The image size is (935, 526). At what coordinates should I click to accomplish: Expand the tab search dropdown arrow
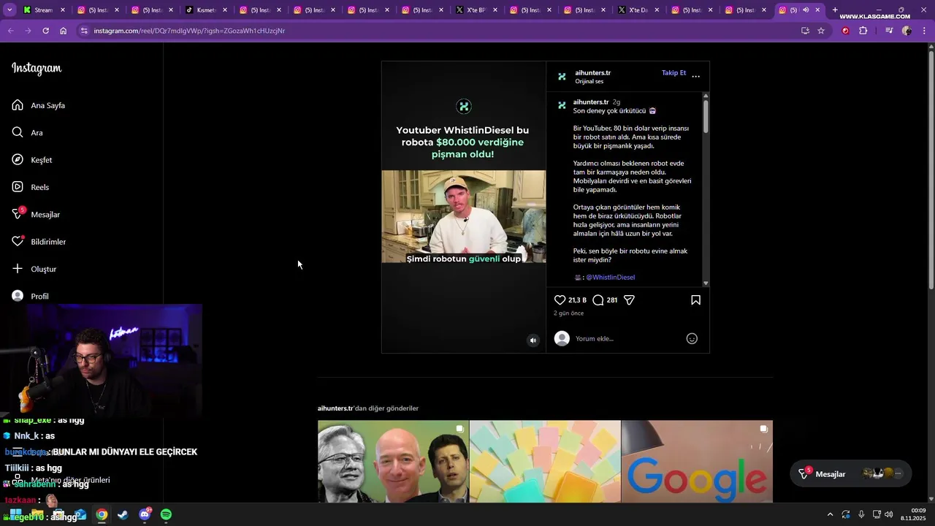(x=9, y=10)
